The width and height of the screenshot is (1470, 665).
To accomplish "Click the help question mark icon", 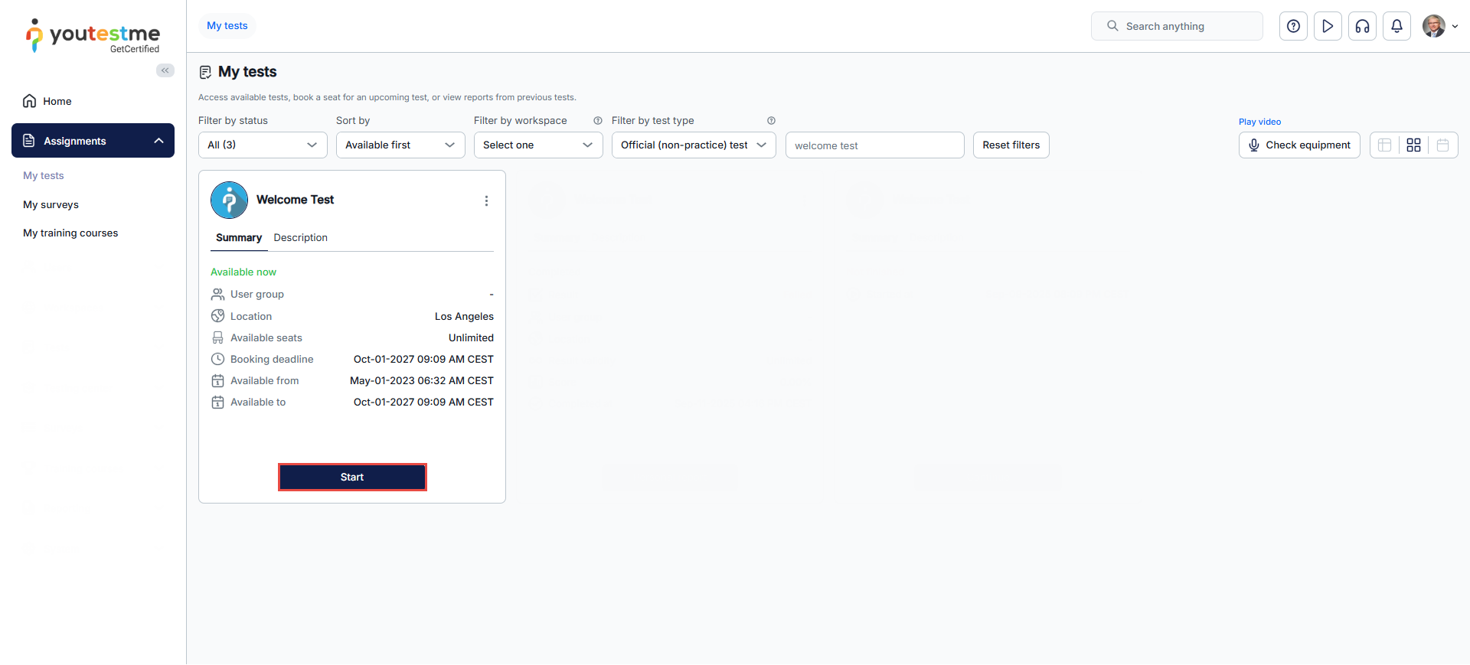I will point(1293,26).
